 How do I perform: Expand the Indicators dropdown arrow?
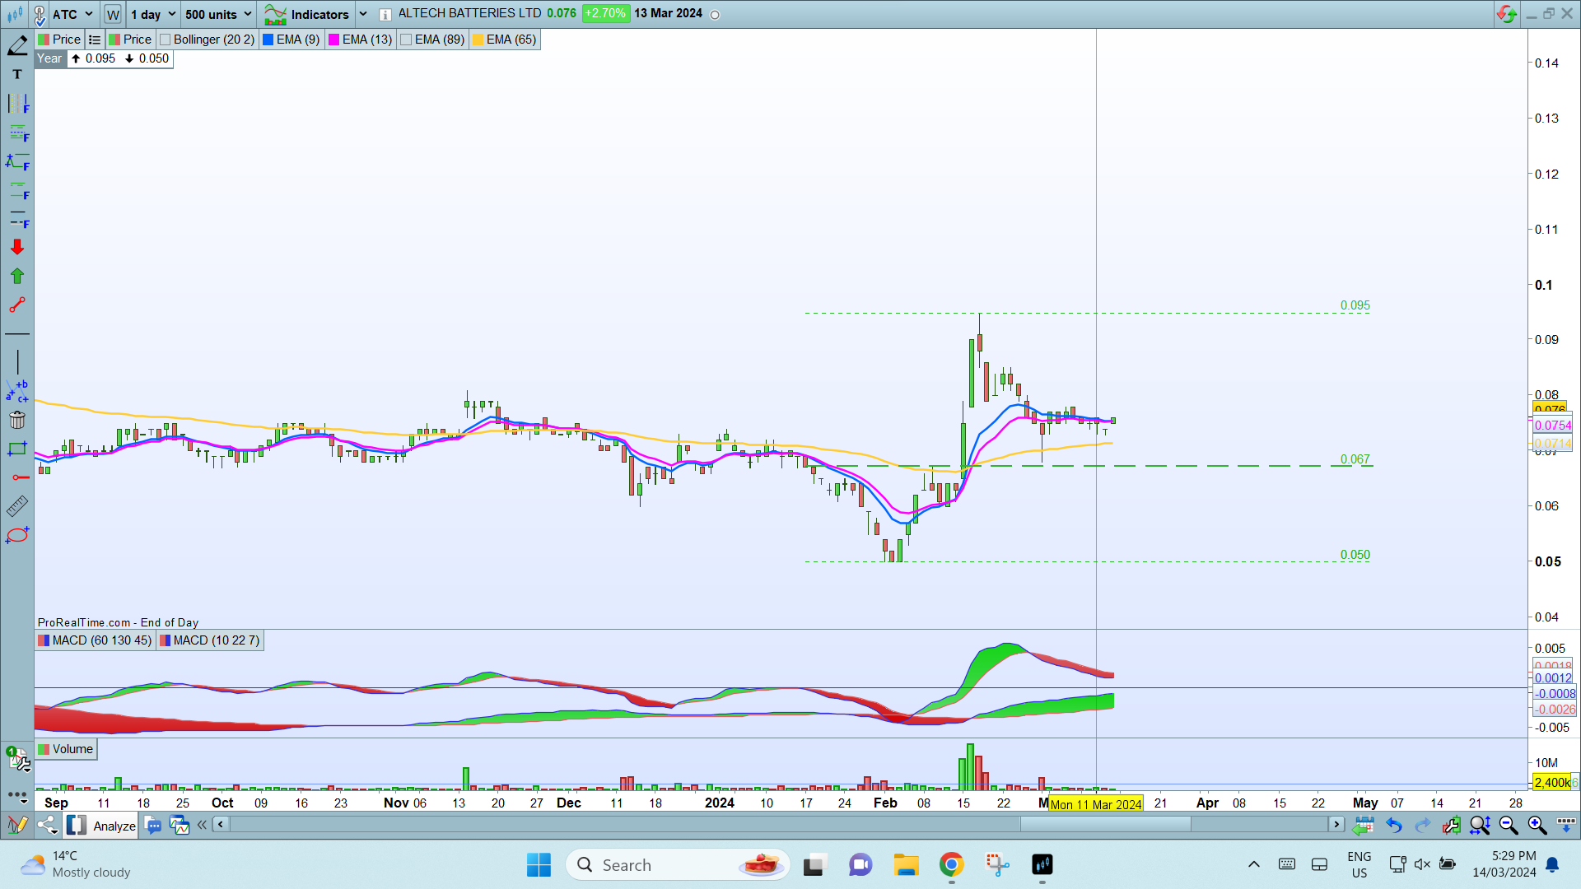tap(363, 14)
